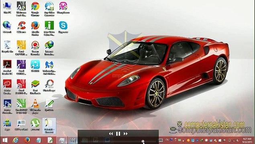This screenshot has height=144, width=255.
Task: Launch the CCleaner desktop shortcut
Action: click(21, 27)
